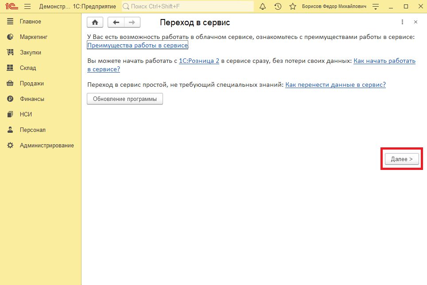427x285 pixels.
Task: Click the Переход в сервис title
Action: pyautogui.click(x=195, y=22)
